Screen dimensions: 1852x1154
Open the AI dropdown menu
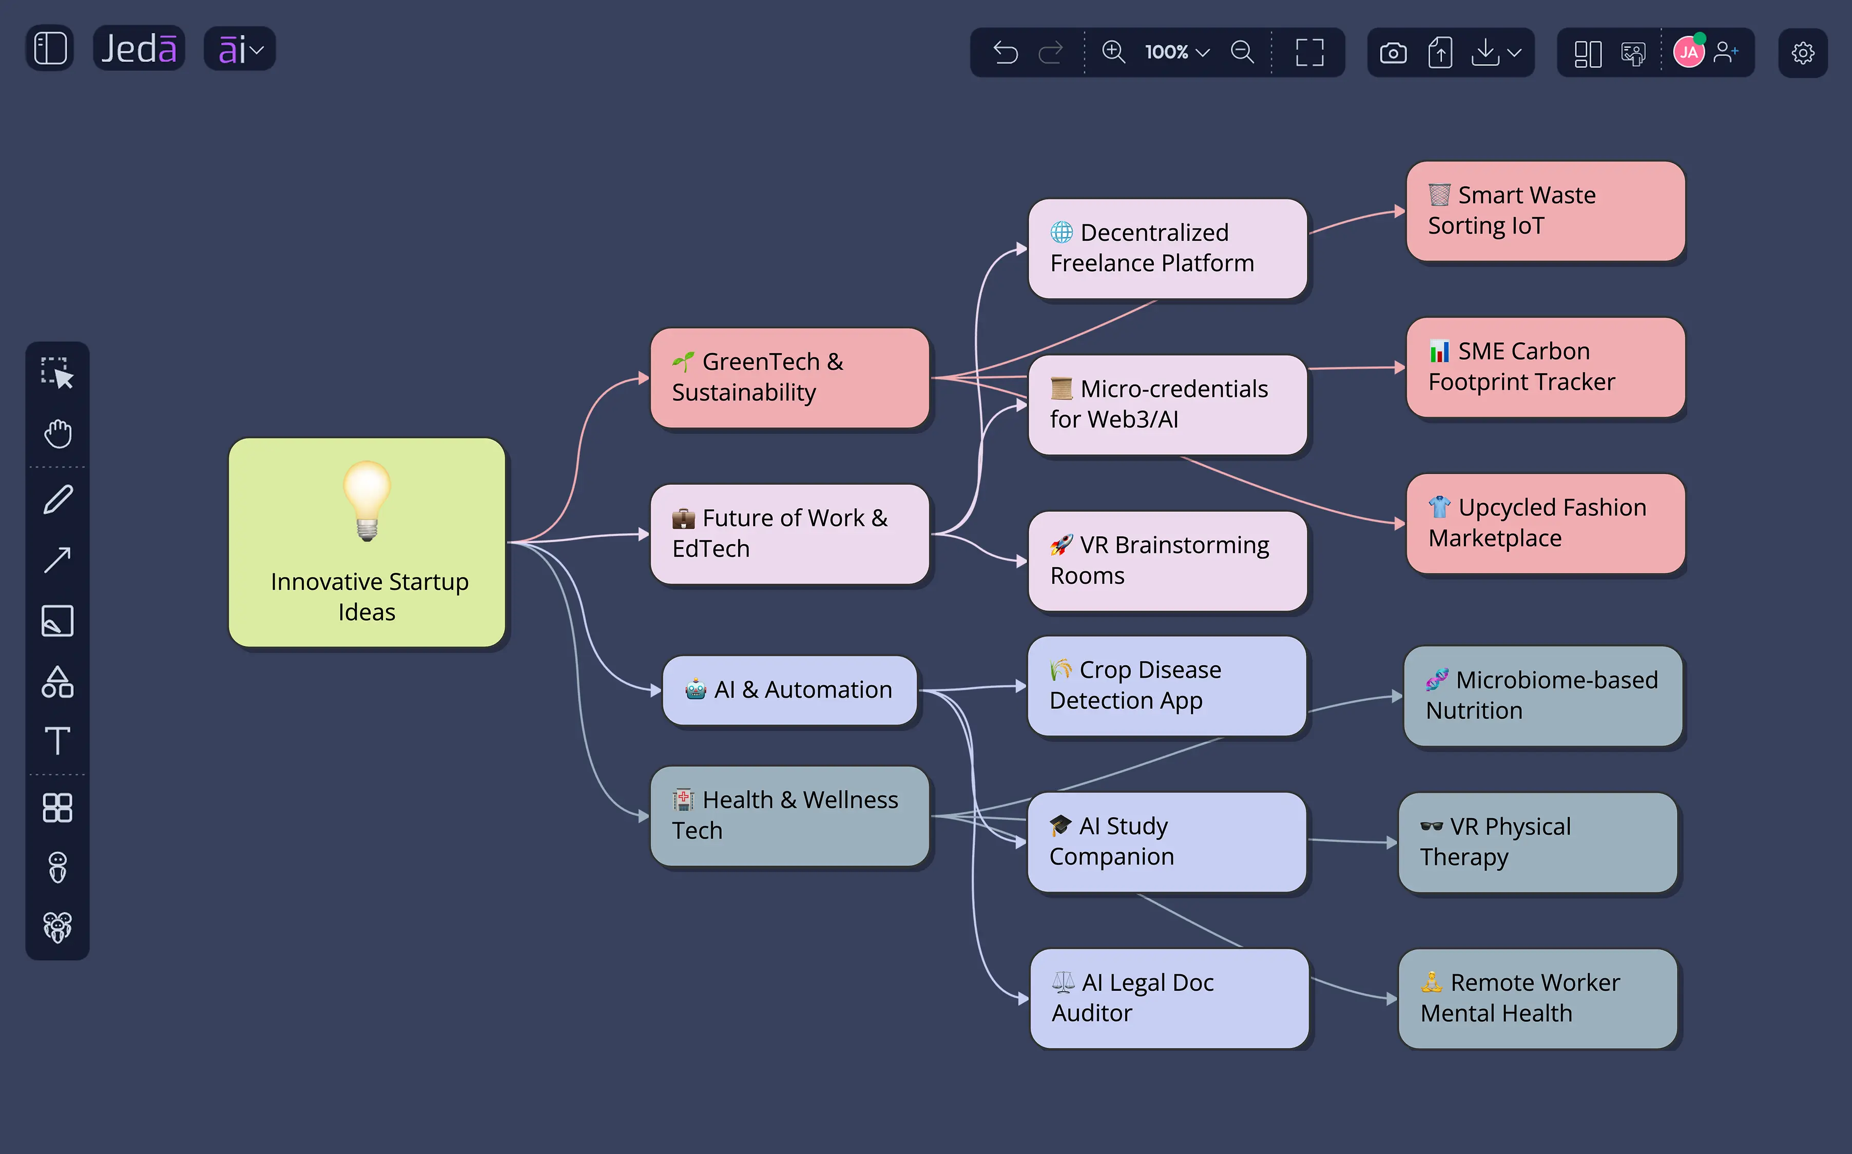pos(240,50)
